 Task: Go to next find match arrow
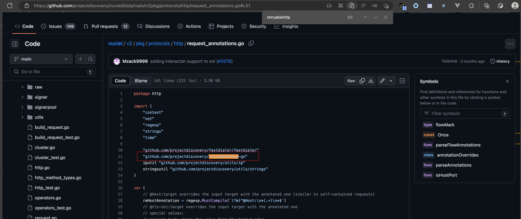(x=375, y=17)
